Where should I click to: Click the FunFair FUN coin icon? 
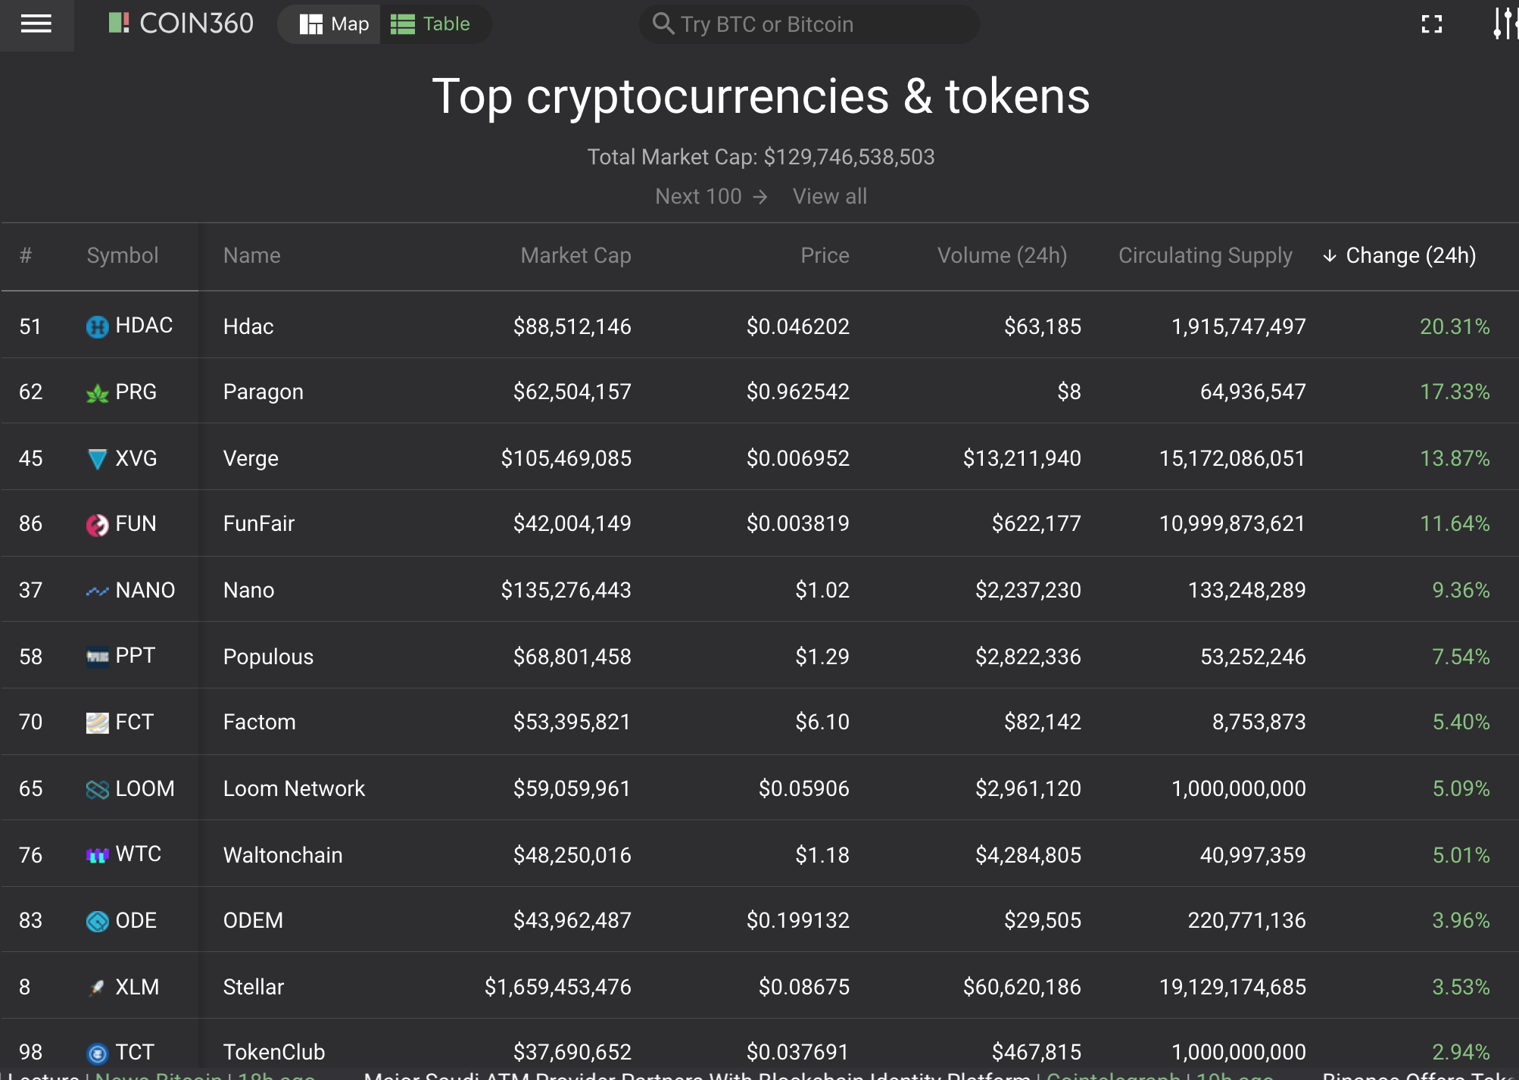pos(97,524)
